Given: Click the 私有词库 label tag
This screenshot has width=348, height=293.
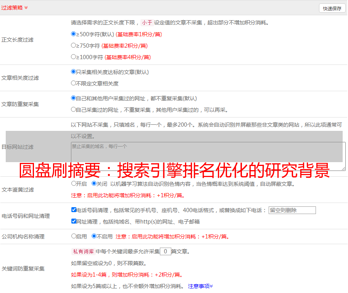Looking at the screenshot, I should [x=82, y=251].
